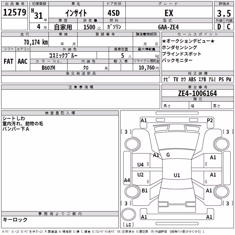Click ナビ in genuine equipment
235x235 pixels.
coord(167,79)
